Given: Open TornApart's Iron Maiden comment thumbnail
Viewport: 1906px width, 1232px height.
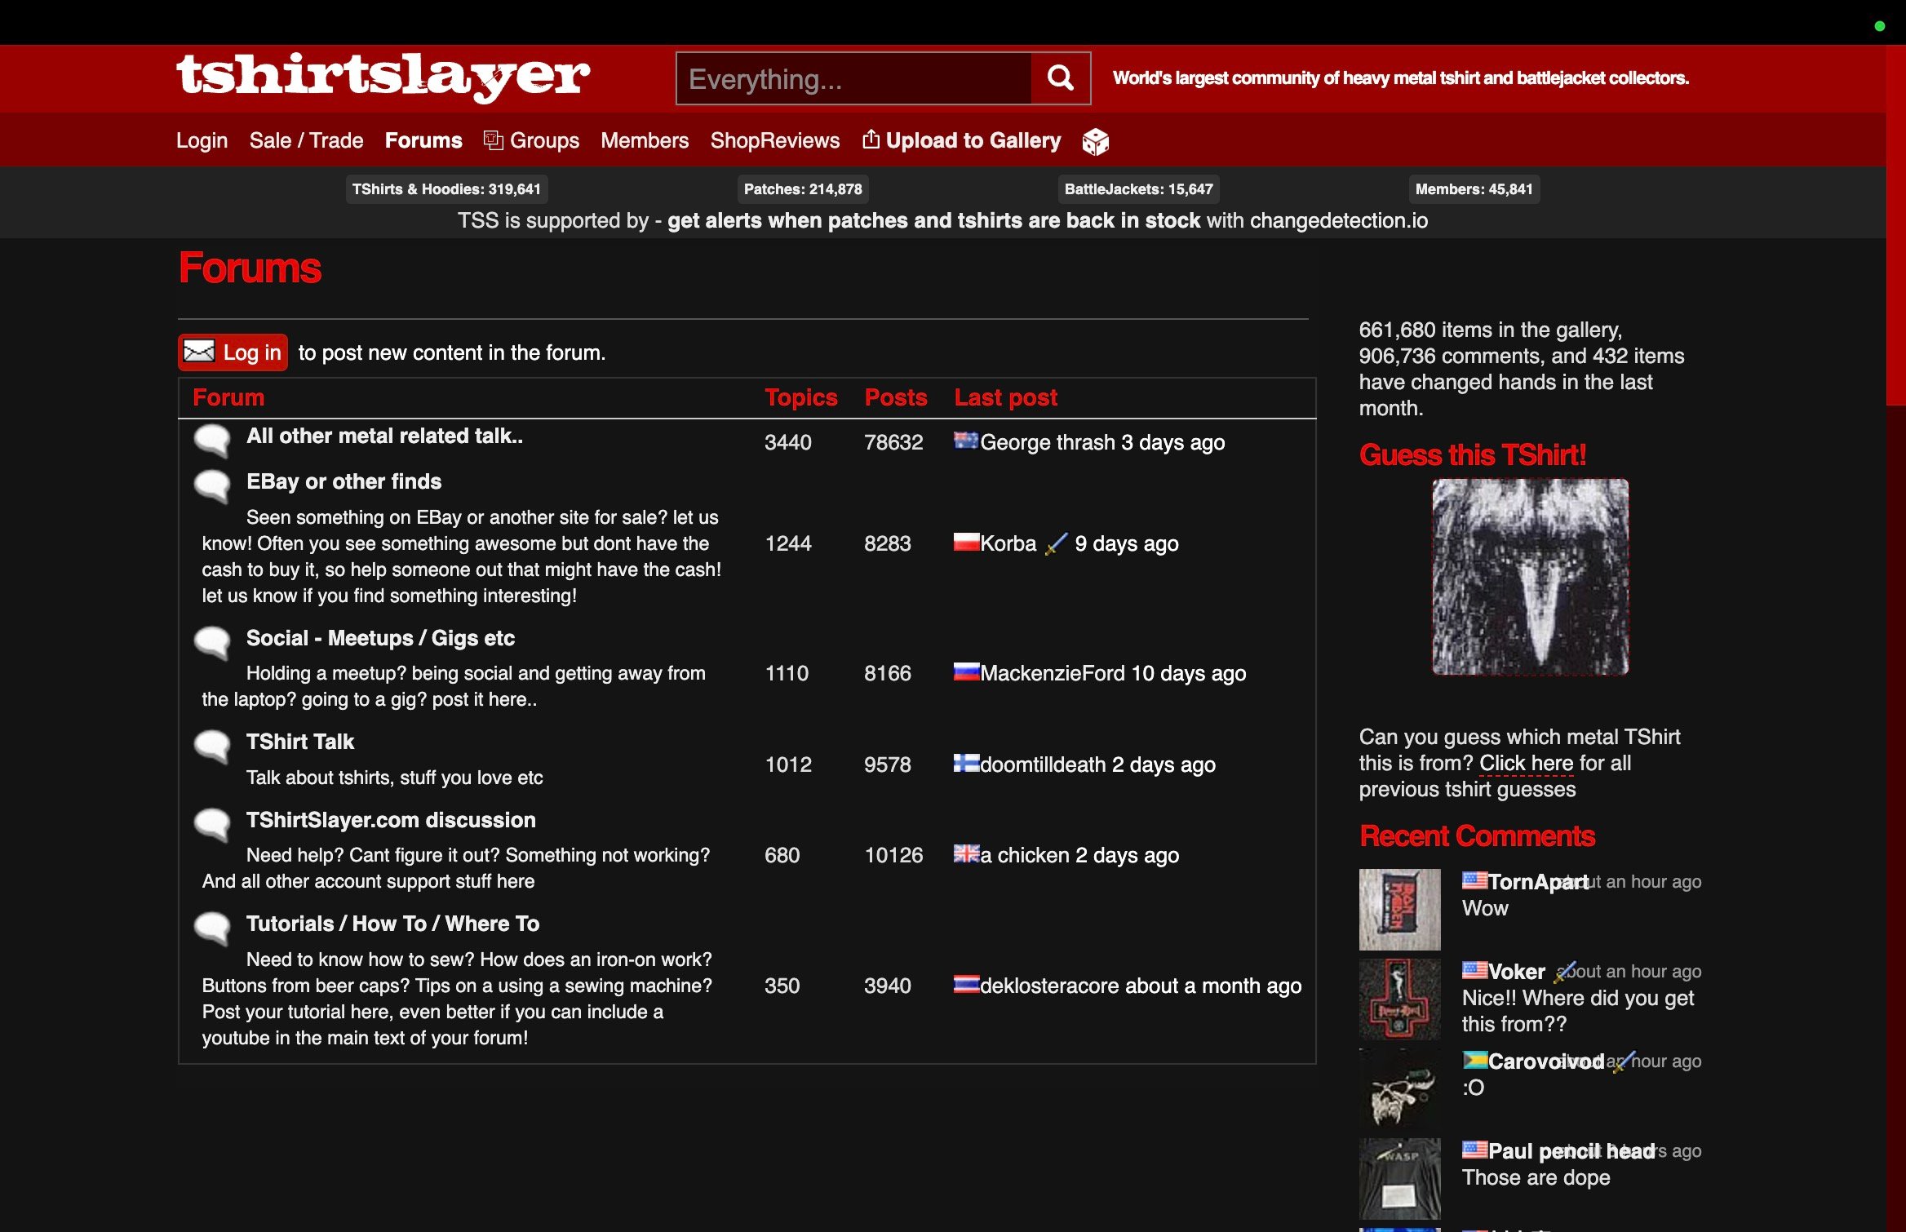Looking at the screenshot, I should [1399, 909].
